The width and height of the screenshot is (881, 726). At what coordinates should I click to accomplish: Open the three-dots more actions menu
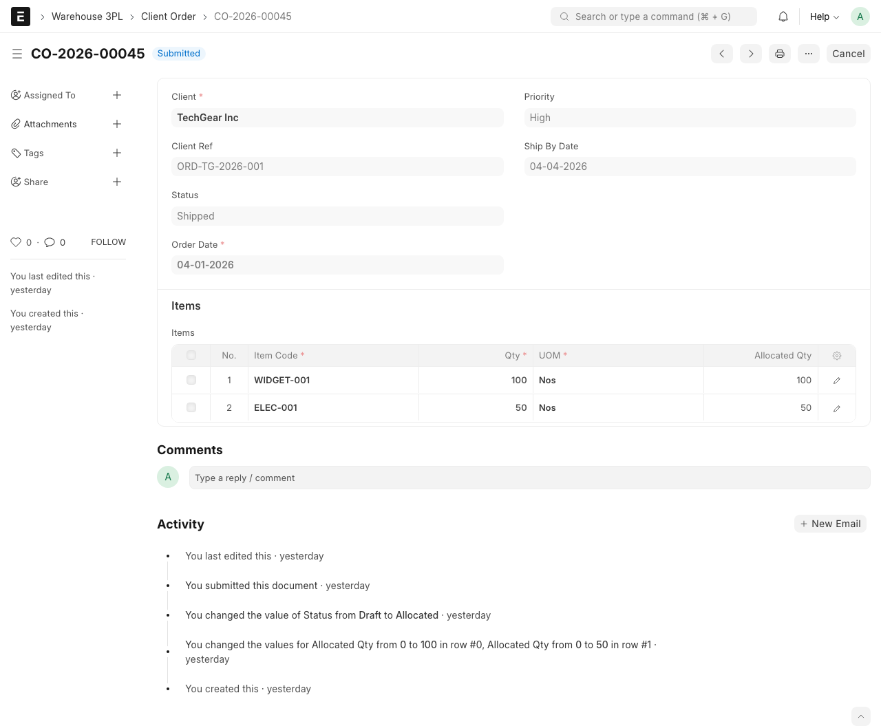pyautogui.click(x=809, y=54)
